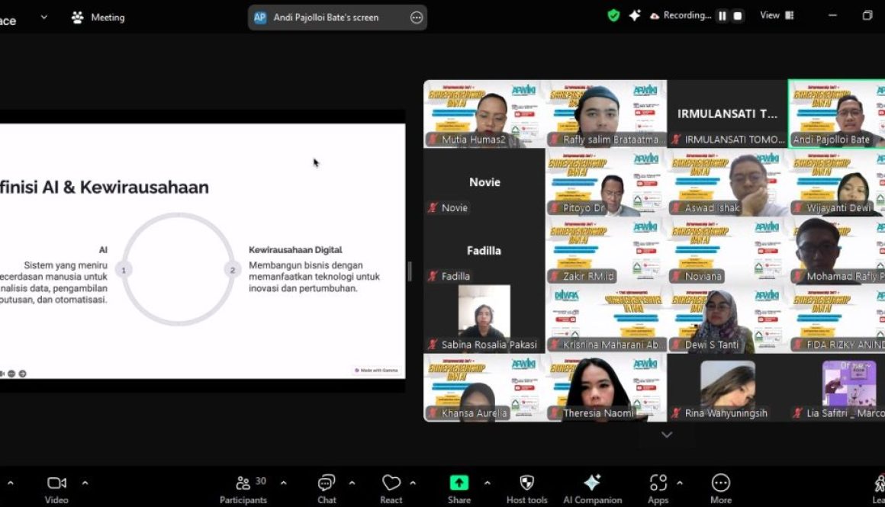Open the Meeting tab at top
Image resolution: width=885 pixels, height=507 pixels.
pos(98,17)
